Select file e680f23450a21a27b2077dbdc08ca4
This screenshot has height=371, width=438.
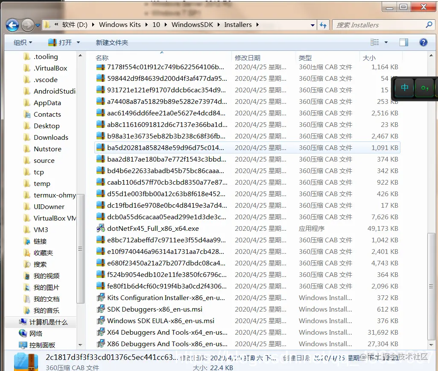[x=247, y=263]
